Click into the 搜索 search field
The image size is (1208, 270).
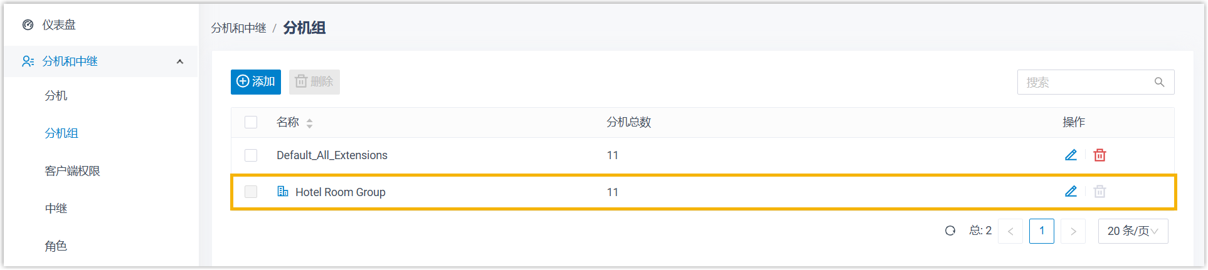[1085, 82]
